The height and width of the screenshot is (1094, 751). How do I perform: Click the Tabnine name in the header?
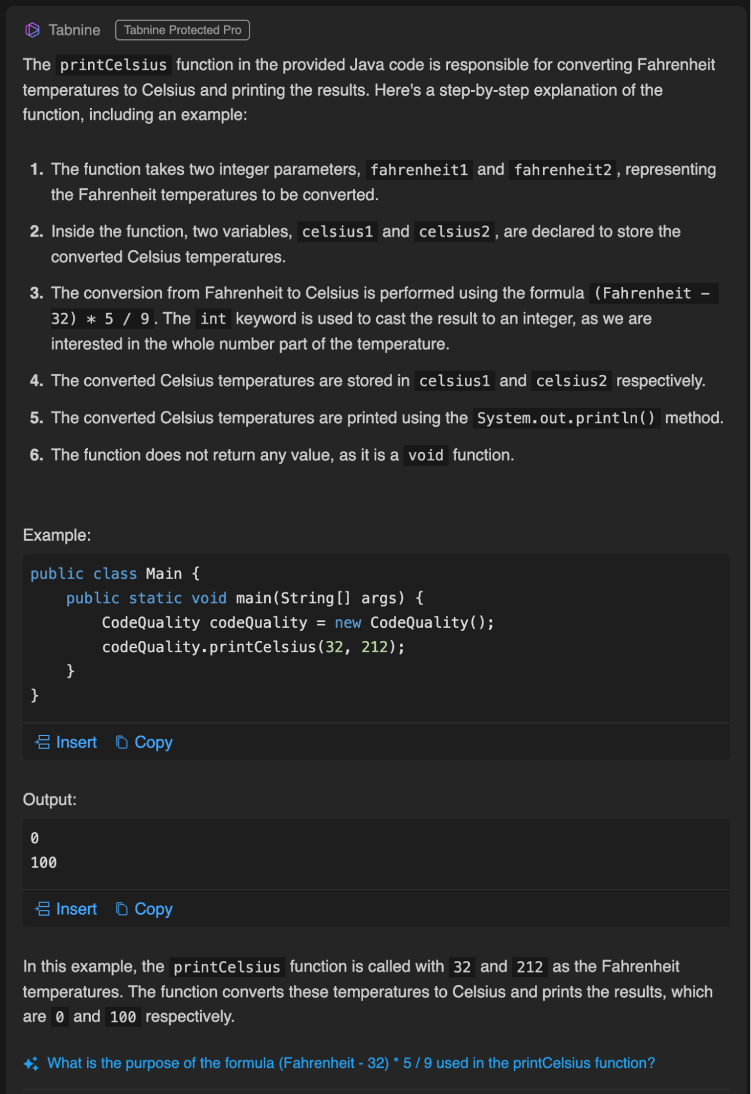[x=74, y=30]
